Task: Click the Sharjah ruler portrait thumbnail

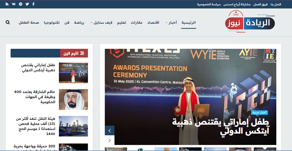Action: tap(73, 100)
